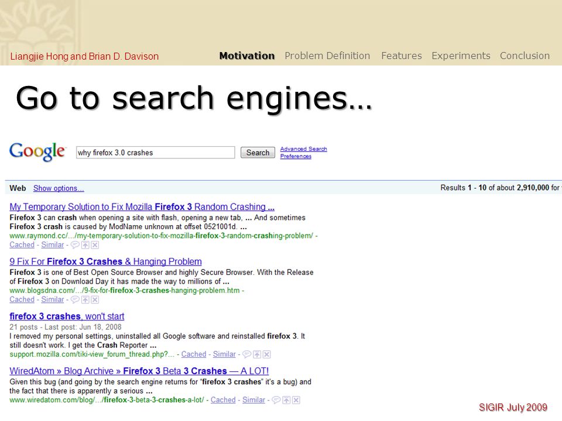The height and width of the screenshot is (421, 562).
Task: Open Cached link for support.mozilla.com result
Action: (x=194, y=354)
